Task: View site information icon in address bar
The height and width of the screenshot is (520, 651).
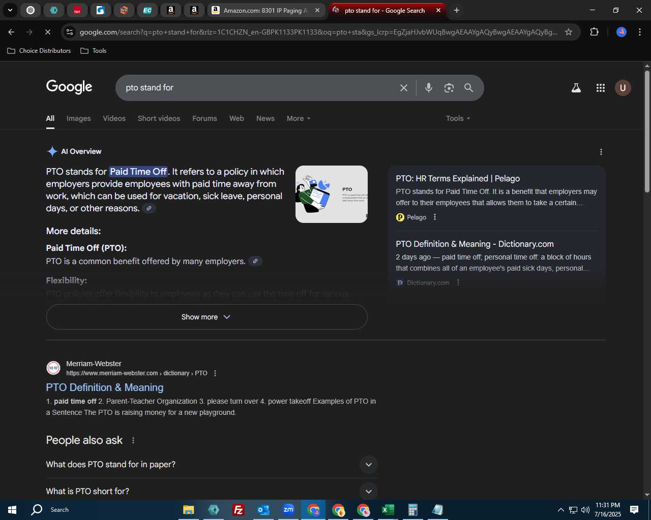Action: [70, 32]
